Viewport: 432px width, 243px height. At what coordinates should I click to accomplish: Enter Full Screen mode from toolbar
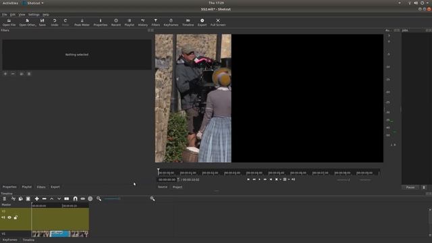(218, 22)
